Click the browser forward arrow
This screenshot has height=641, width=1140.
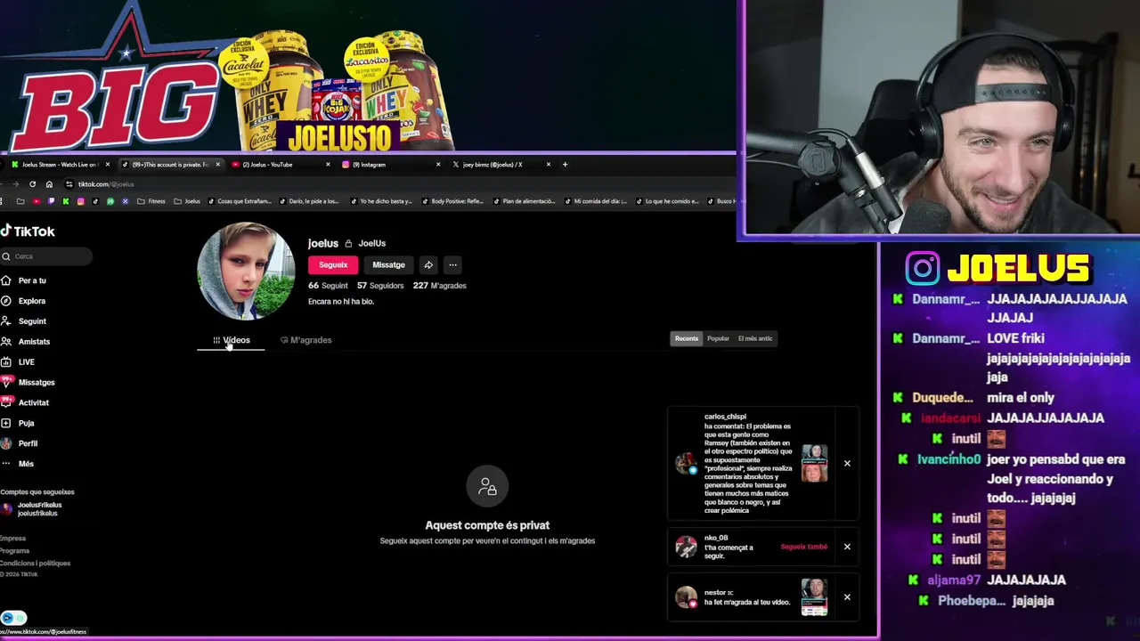coord(15,184)
